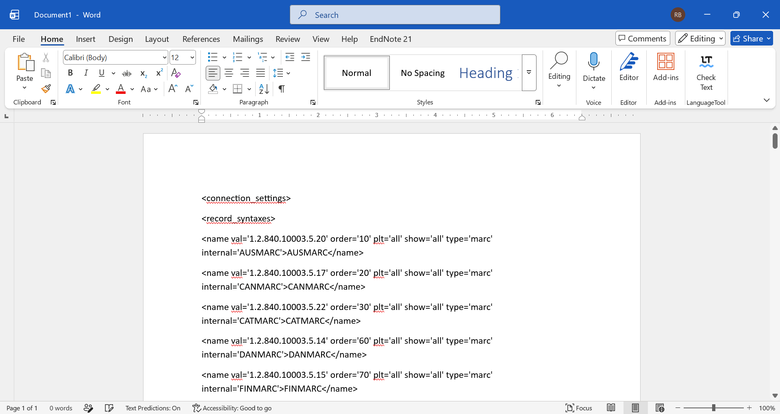Align paragraph to the right
Viewport: 780px width, 414px height.
pos(245,73)
